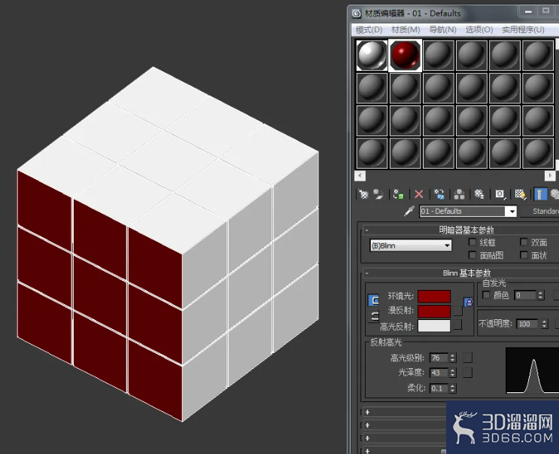
Task: Pick material from object with eyedropper
Action: point(409,211)
